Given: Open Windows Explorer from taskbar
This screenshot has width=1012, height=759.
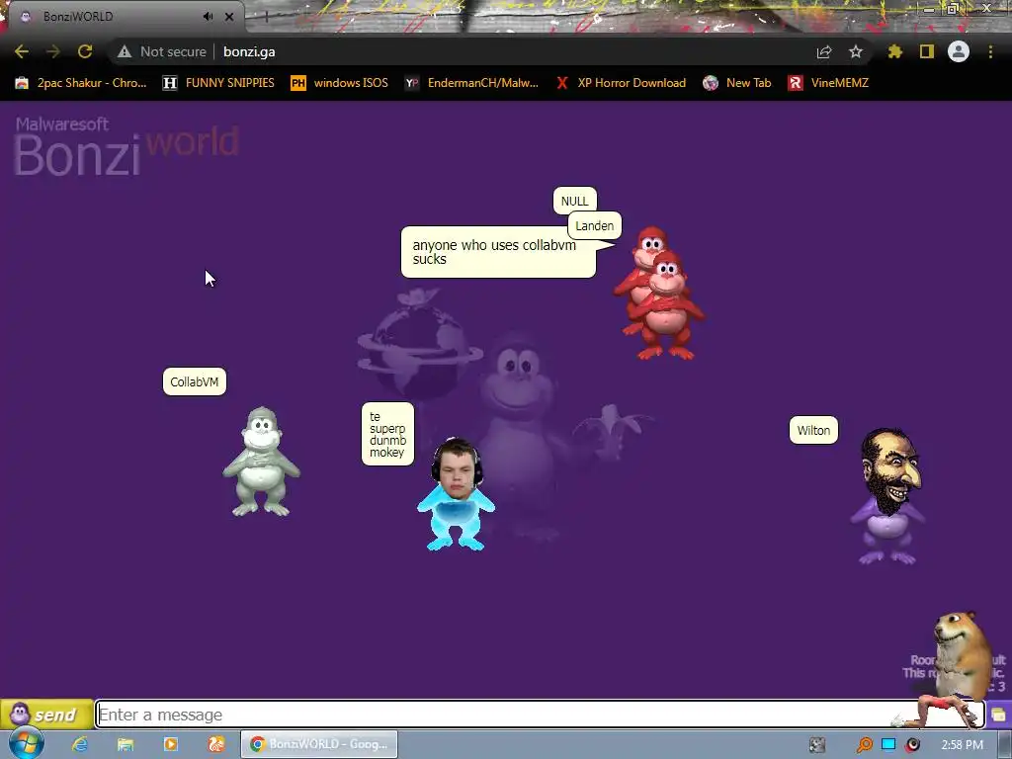Looking at the screenshot, I should 126,744.
